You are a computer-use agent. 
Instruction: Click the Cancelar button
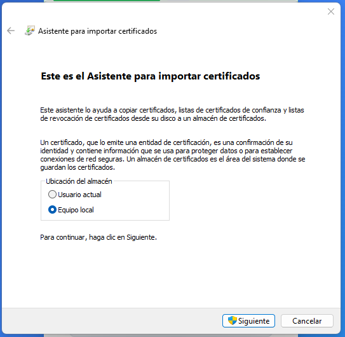point(307,320)
